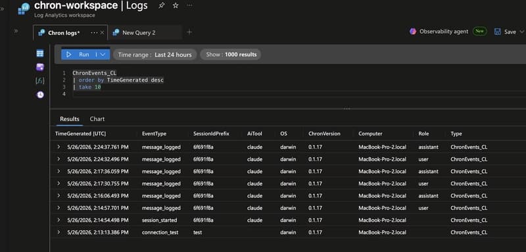This screenshot has width=526, height=252.
Task: Add a new query tab
Action: click(x=189, y=32)
